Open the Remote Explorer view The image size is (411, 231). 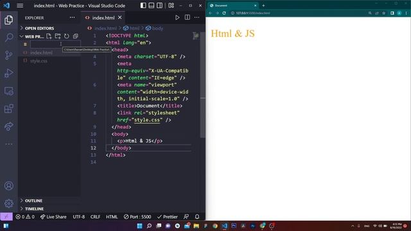[x=8, y=91]
